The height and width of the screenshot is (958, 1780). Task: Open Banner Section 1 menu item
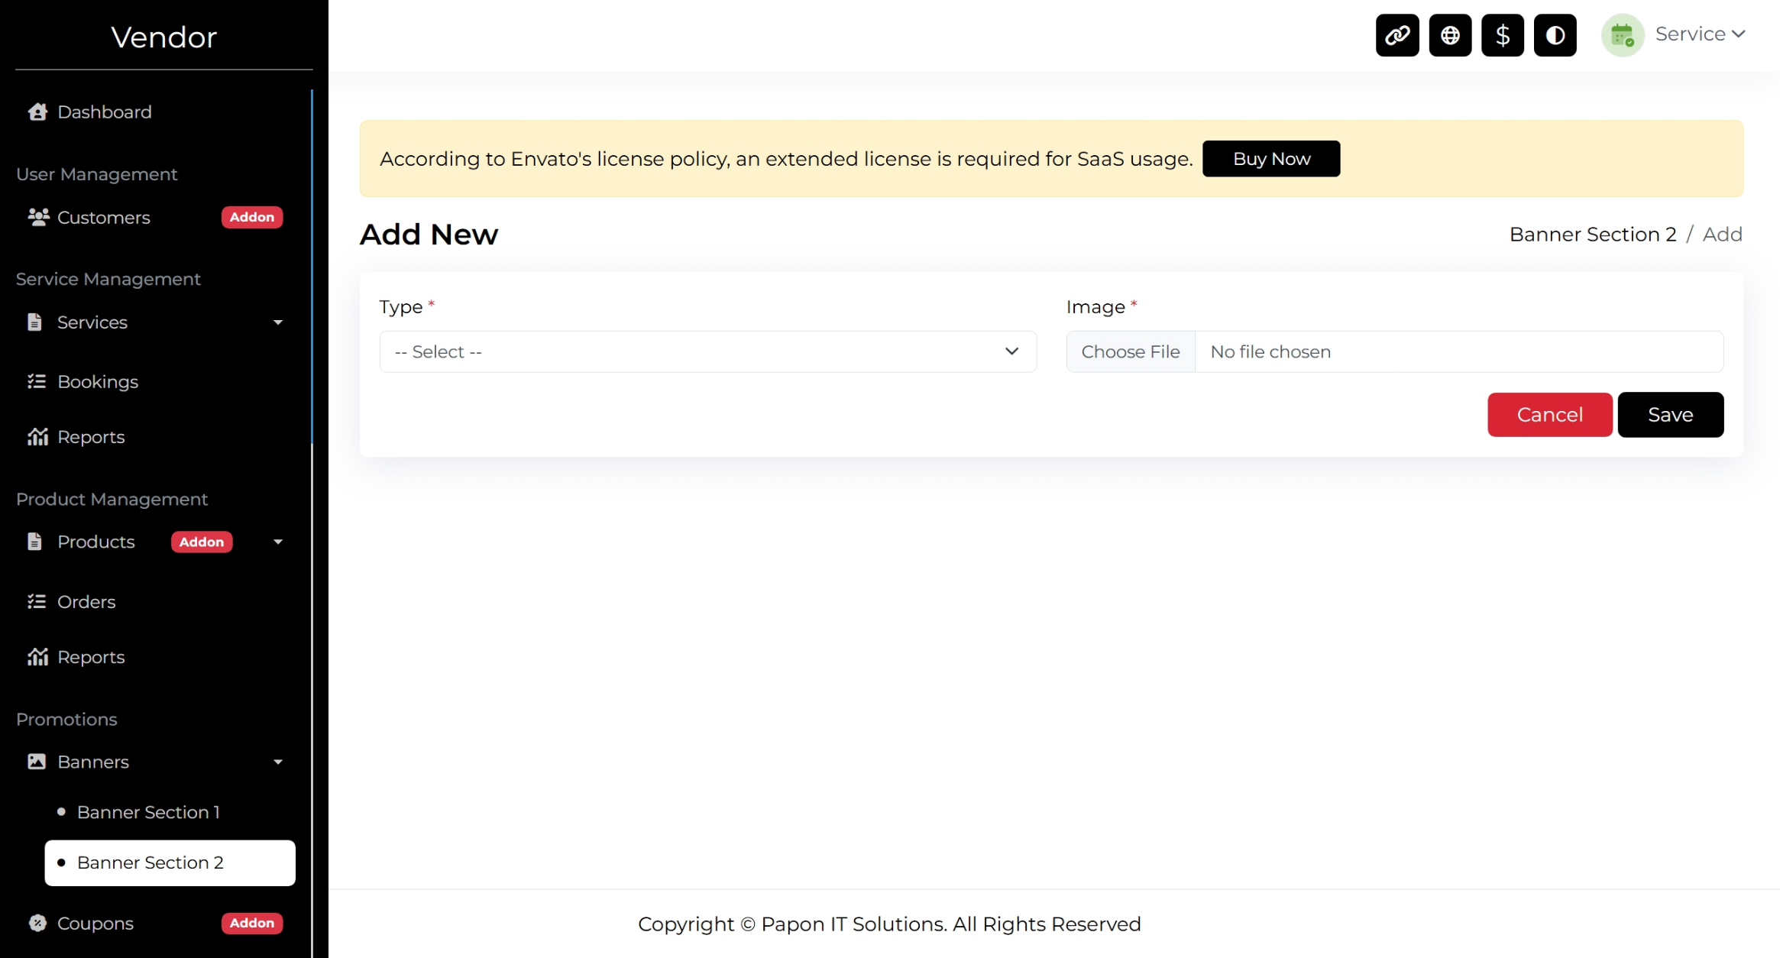click(148, 812)
